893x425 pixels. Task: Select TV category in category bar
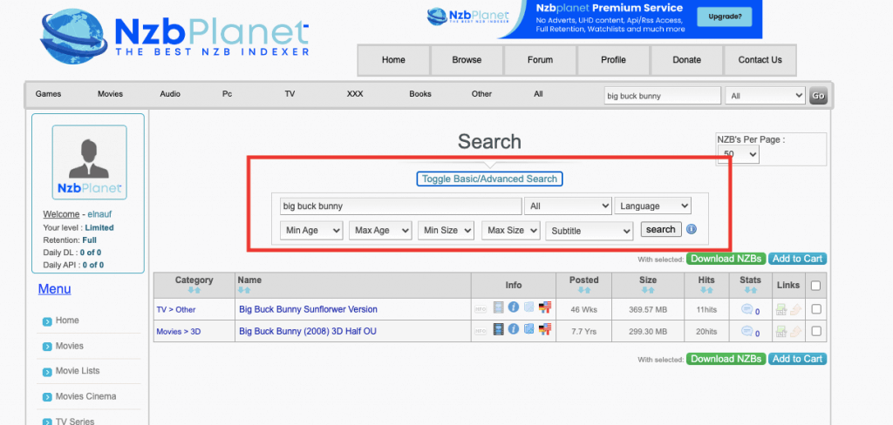[x=290, y=94]
